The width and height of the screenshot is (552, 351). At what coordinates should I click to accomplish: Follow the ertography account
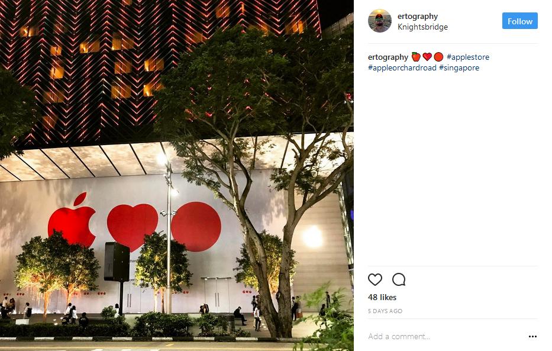519,21
